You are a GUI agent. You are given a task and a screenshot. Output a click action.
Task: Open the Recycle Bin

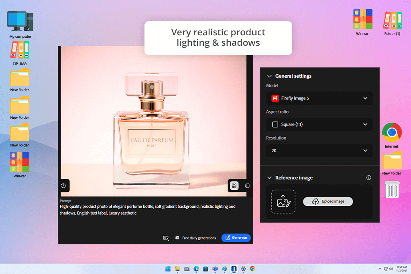pos(392,189)
